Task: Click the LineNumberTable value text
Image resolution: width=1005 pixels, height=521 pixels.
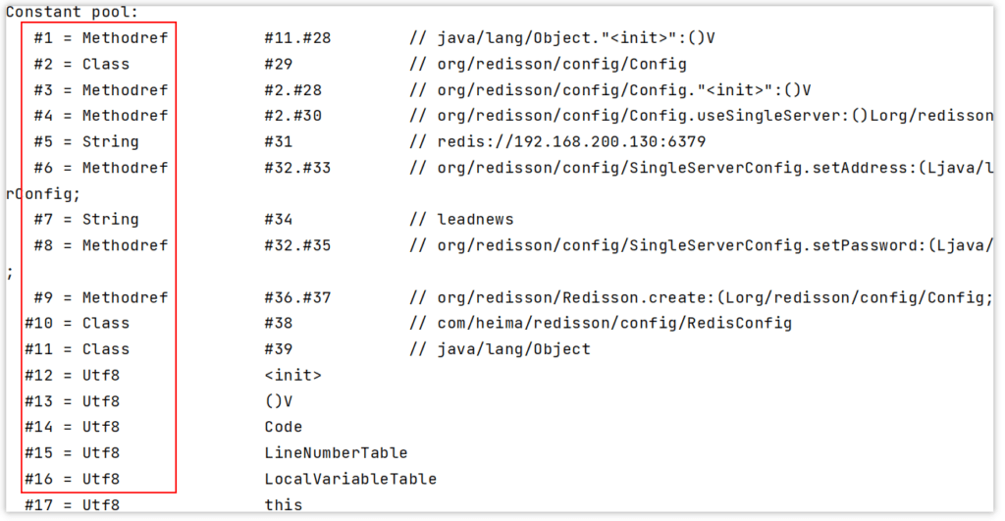Action: coord(336,452)
